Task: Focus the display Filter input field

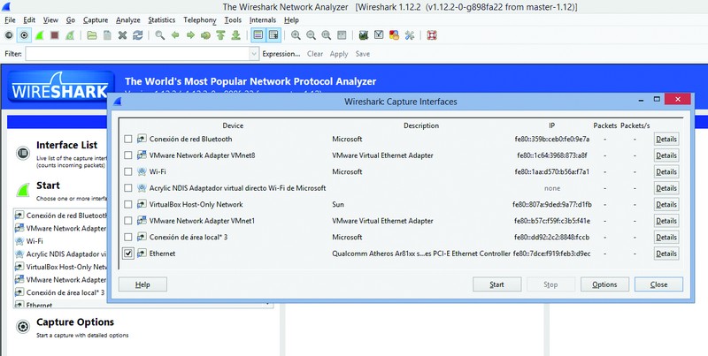Action: 137,54
